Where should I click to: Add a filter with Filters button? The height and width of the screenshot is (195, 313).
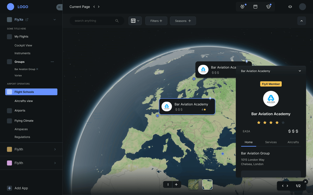point(156,21)
